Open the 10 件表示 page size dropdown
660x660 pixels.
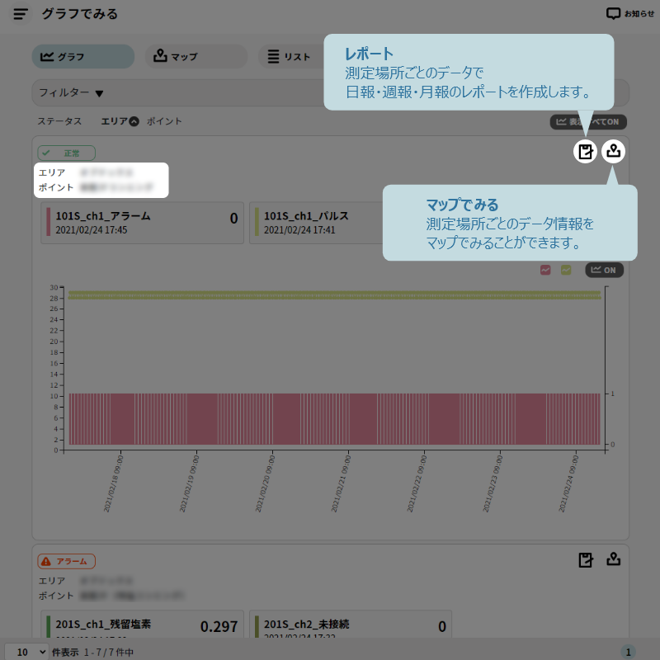point(27,652)
